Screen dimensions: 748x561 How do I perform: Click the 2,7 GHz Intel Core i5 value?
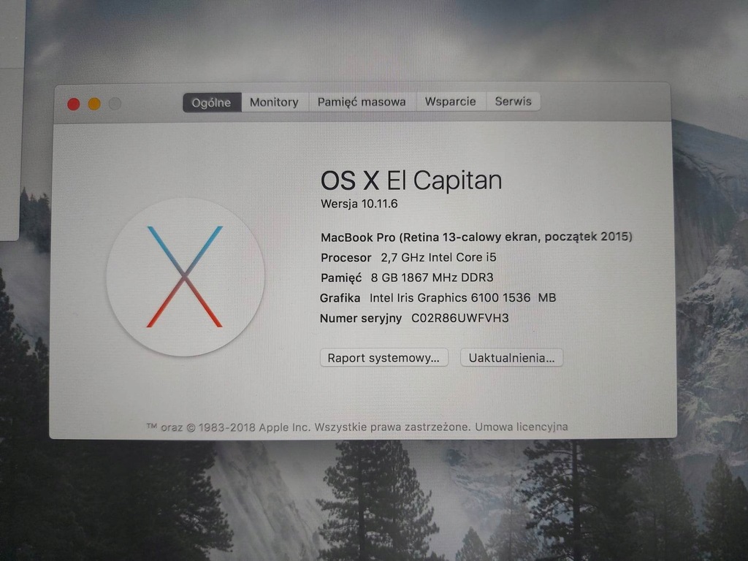point(438,258)
